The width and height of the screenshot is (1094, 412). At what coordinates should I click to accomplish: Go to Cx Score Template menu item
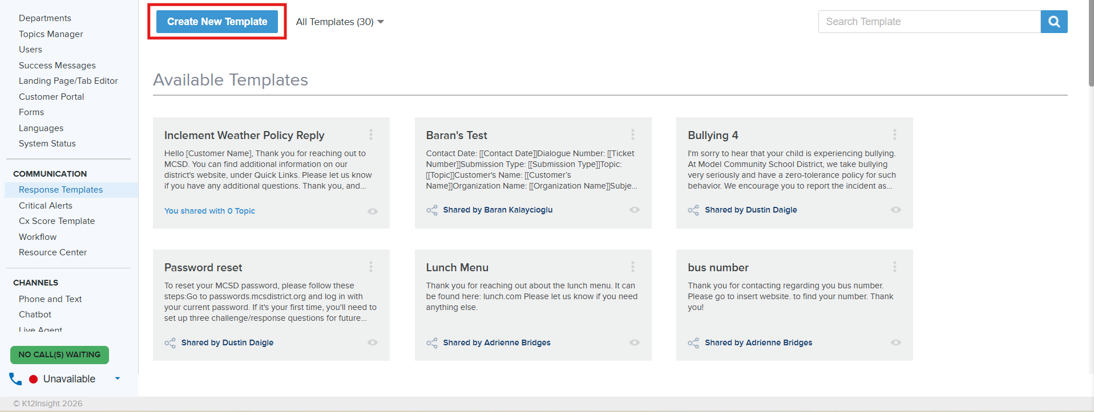pyautogui.click(x=56, y=221)
